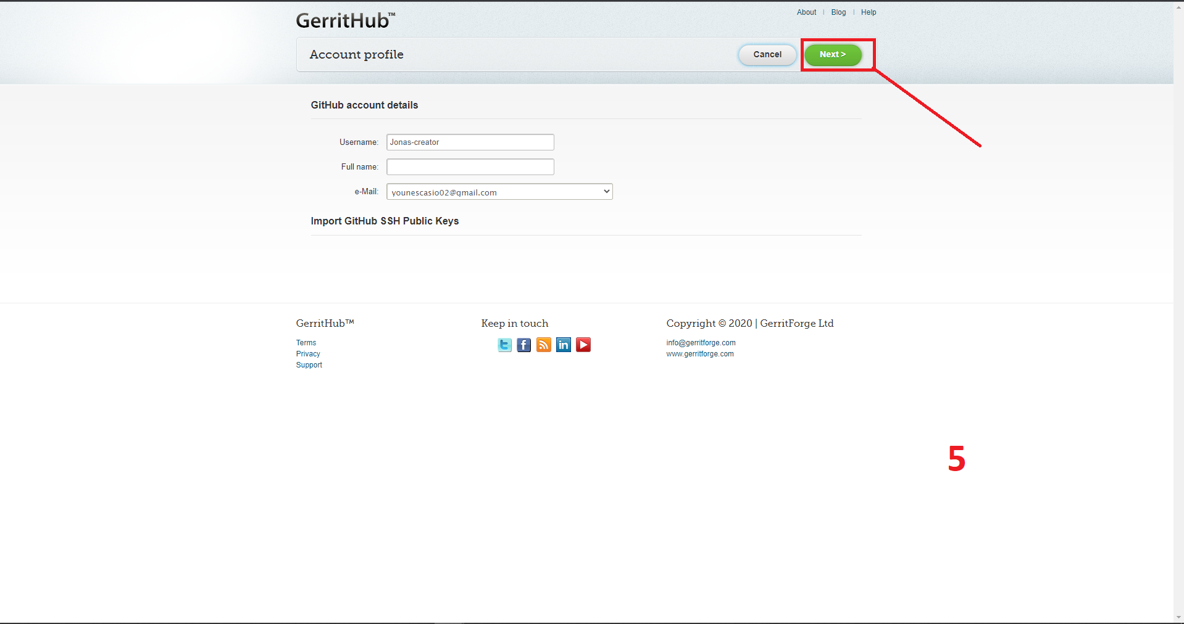Open the RSS feed icon

544,345
